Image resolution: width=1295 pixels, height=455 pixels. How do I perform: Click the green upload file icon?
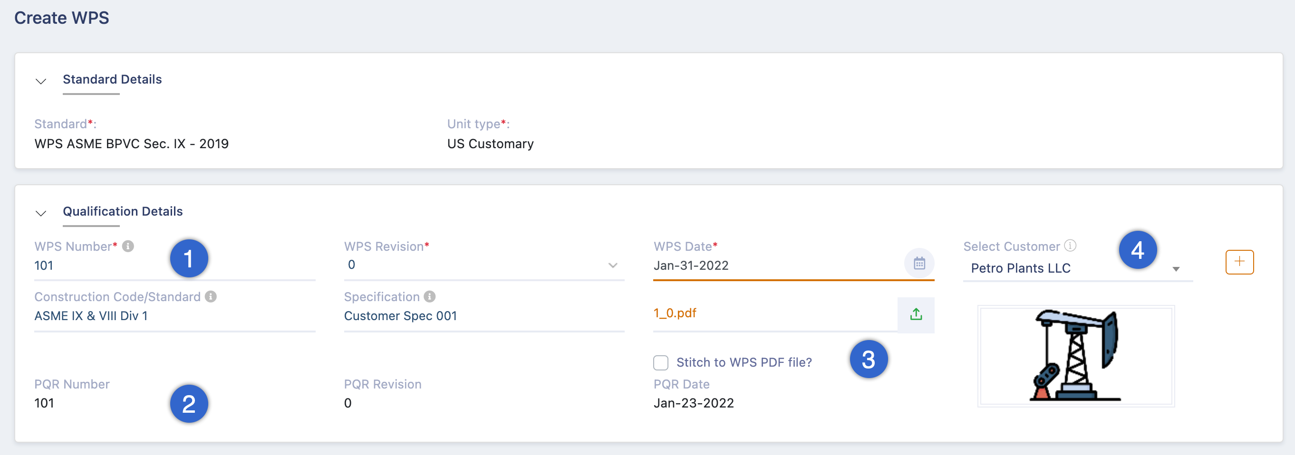tap(916, 315)
